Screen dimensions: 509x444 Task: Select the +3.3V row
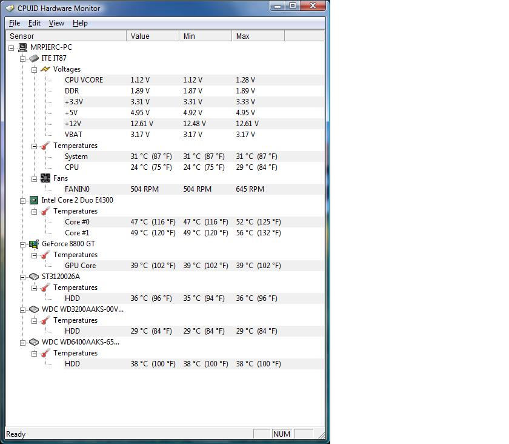tap(194, 102)
